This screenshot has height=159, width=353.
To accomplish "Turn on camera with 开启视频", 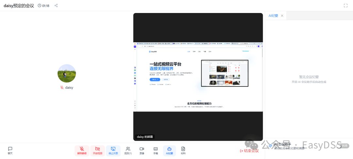I will pos(97,151).
